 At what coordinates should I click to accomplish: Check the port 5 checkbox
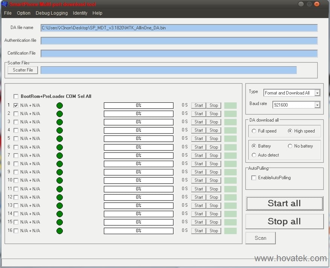pyautogui.click(x=16, y=139)
